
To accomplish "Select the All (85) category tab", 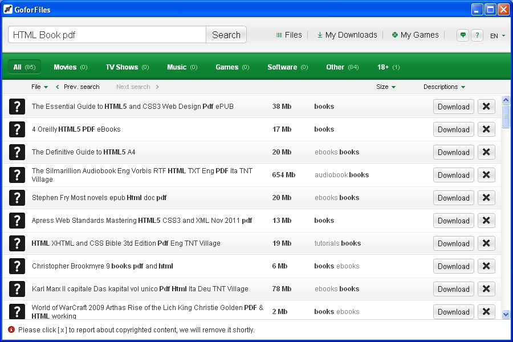I will [x=25, y=67].
